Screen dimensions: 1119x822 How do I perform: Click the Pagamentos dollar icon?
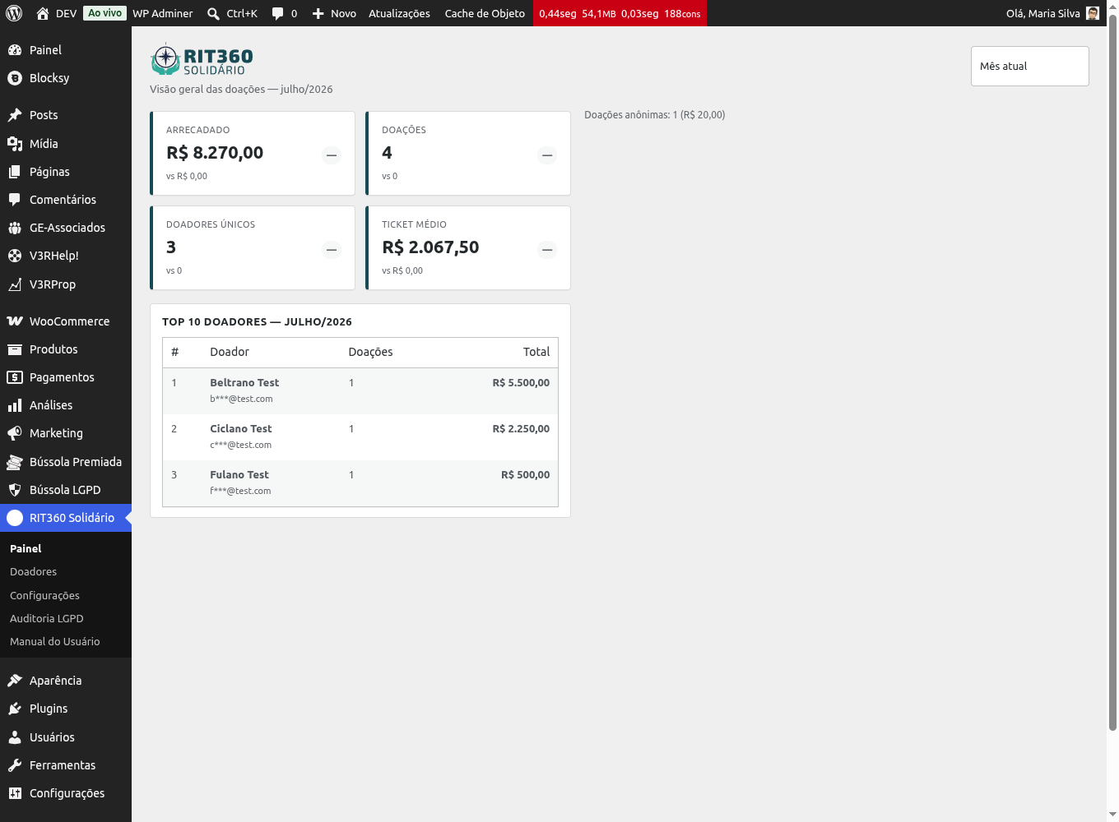pos(15,377)
